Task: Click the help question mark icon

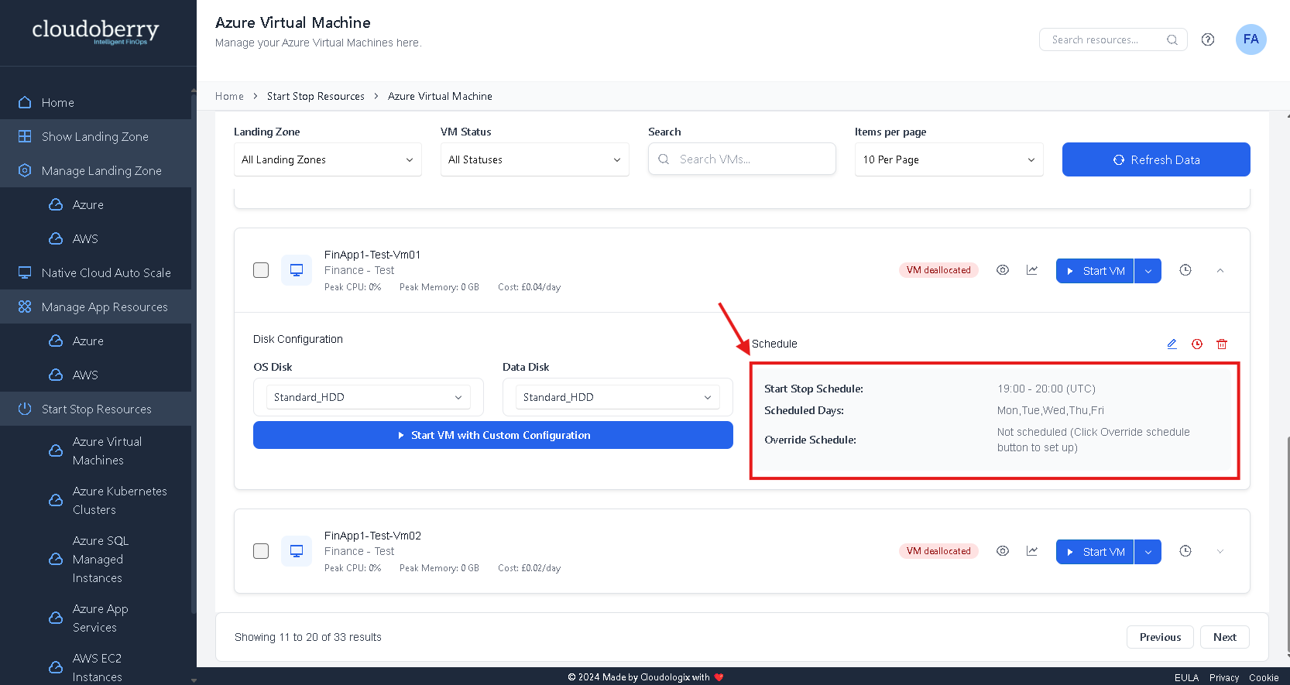Action: 1208,39
